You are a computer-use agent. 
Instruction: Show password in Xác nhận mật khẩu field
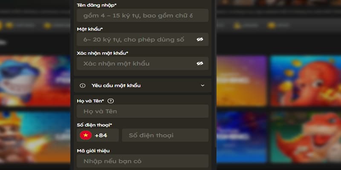[199, 63]
